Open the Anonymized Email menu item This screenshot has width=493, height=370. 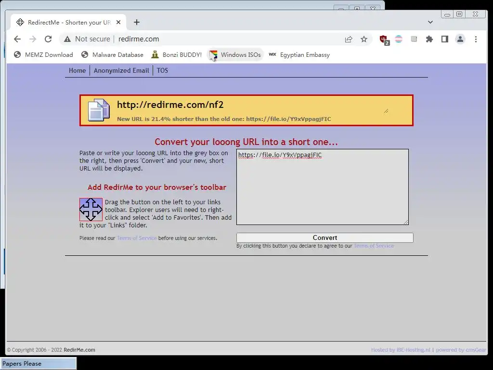point(121,70)
